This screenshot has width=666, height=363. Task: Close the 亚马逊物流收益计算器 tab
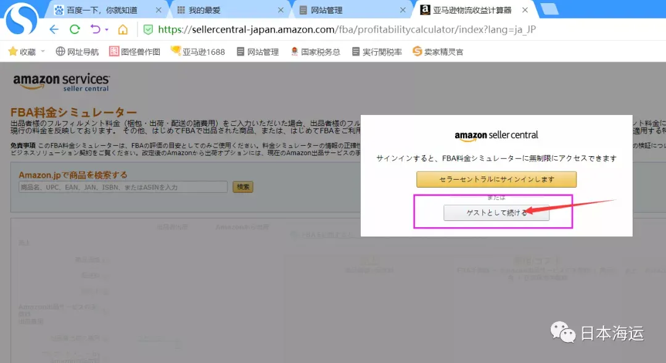click(x=525, y=10)
